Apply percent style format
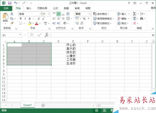The image size is (156, 113). (84, 19)
